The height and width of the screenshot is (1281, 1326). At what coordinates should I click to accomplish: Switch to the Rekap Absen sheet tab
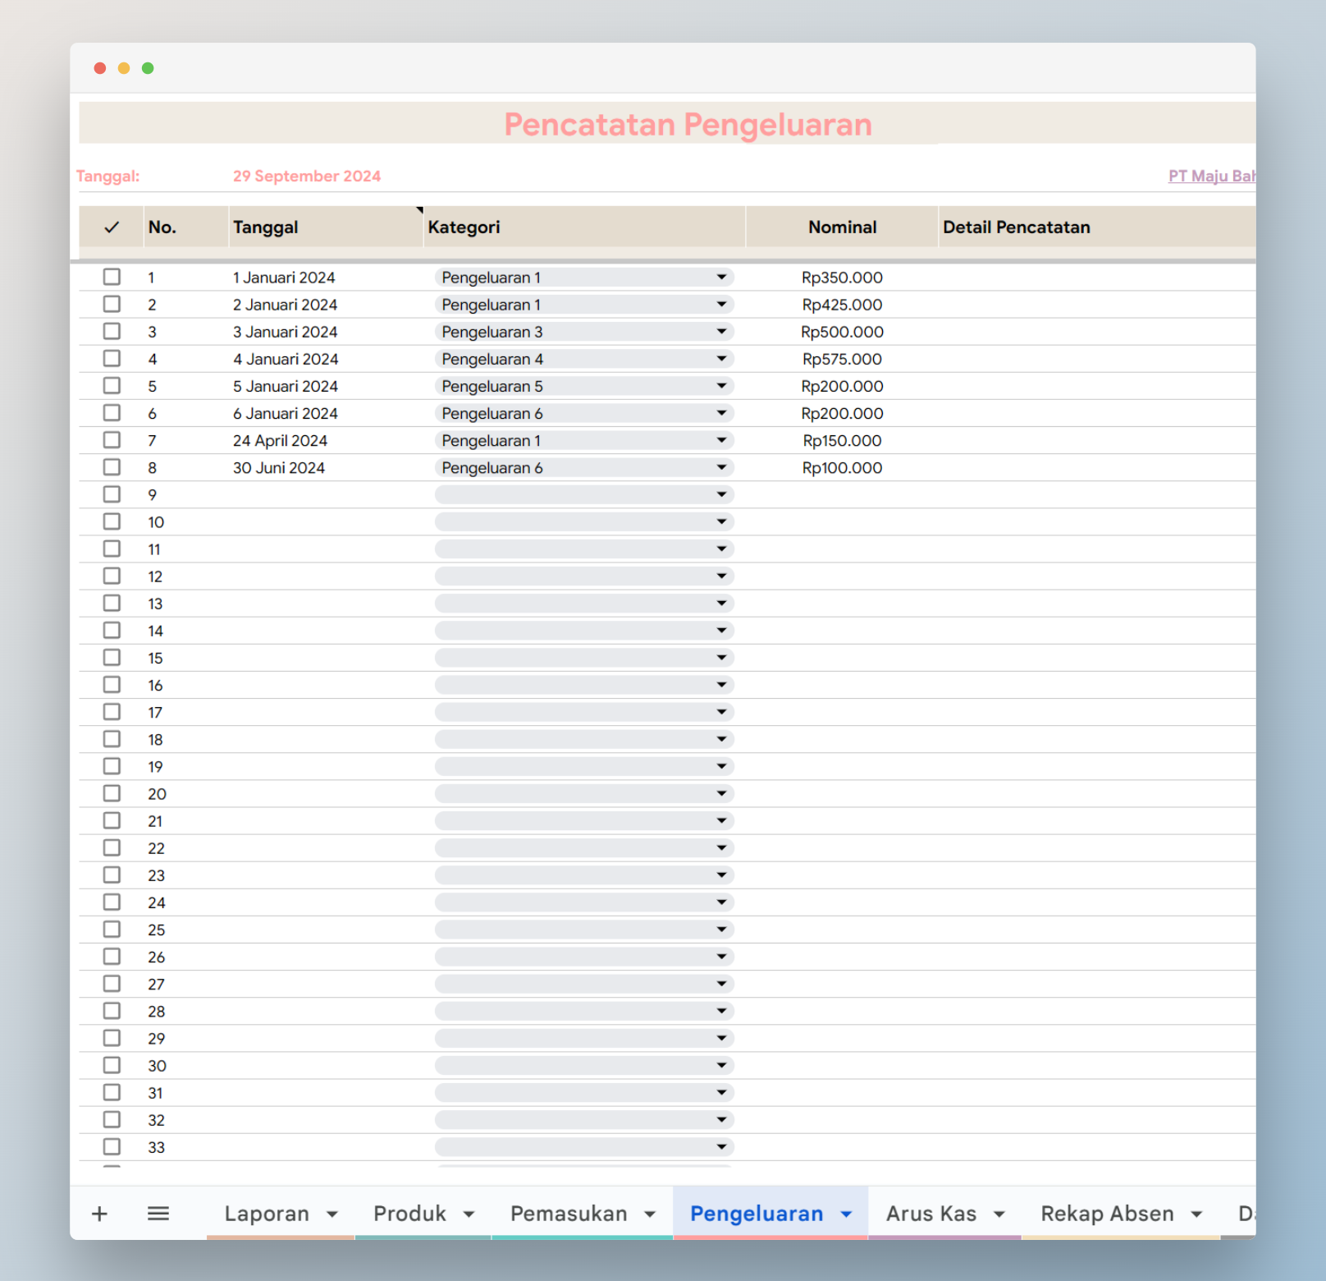point(1107,1214)
